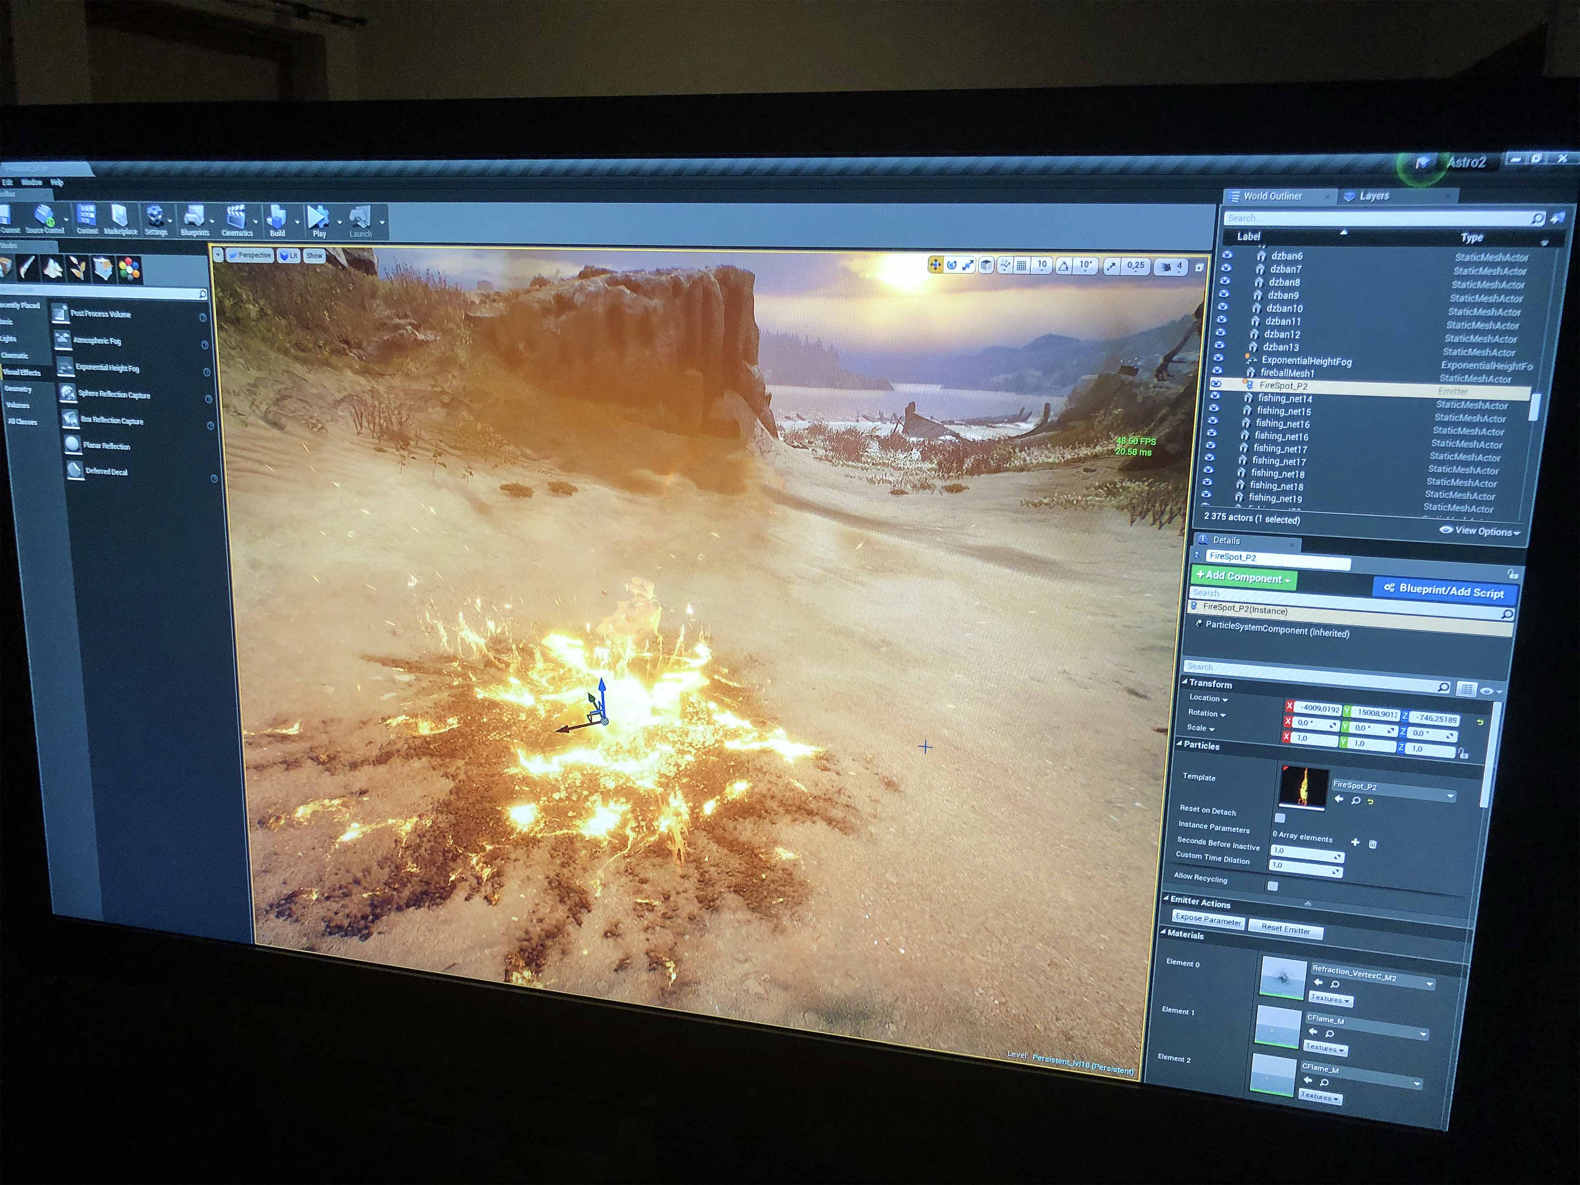Select the rotate gizmo tool
Screen dimensions: 1580x1185
tap(951, 266)
